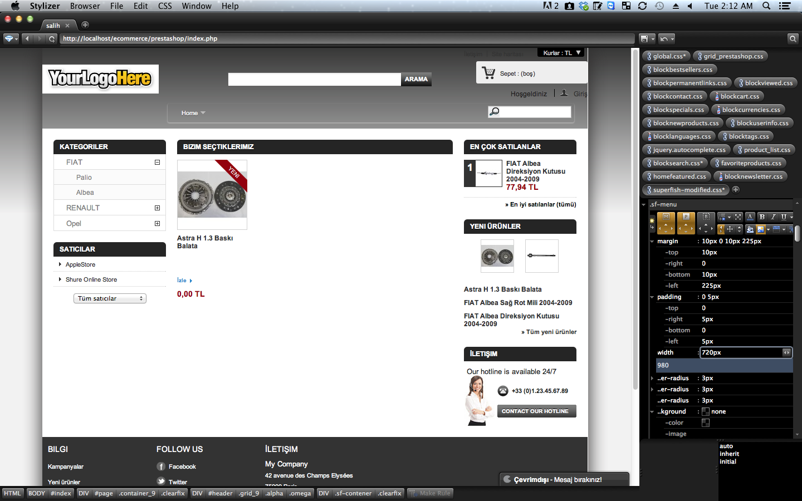Collapse the .sf-menu rule section
This screenshot has width=802, height=501.
point(644,204)
